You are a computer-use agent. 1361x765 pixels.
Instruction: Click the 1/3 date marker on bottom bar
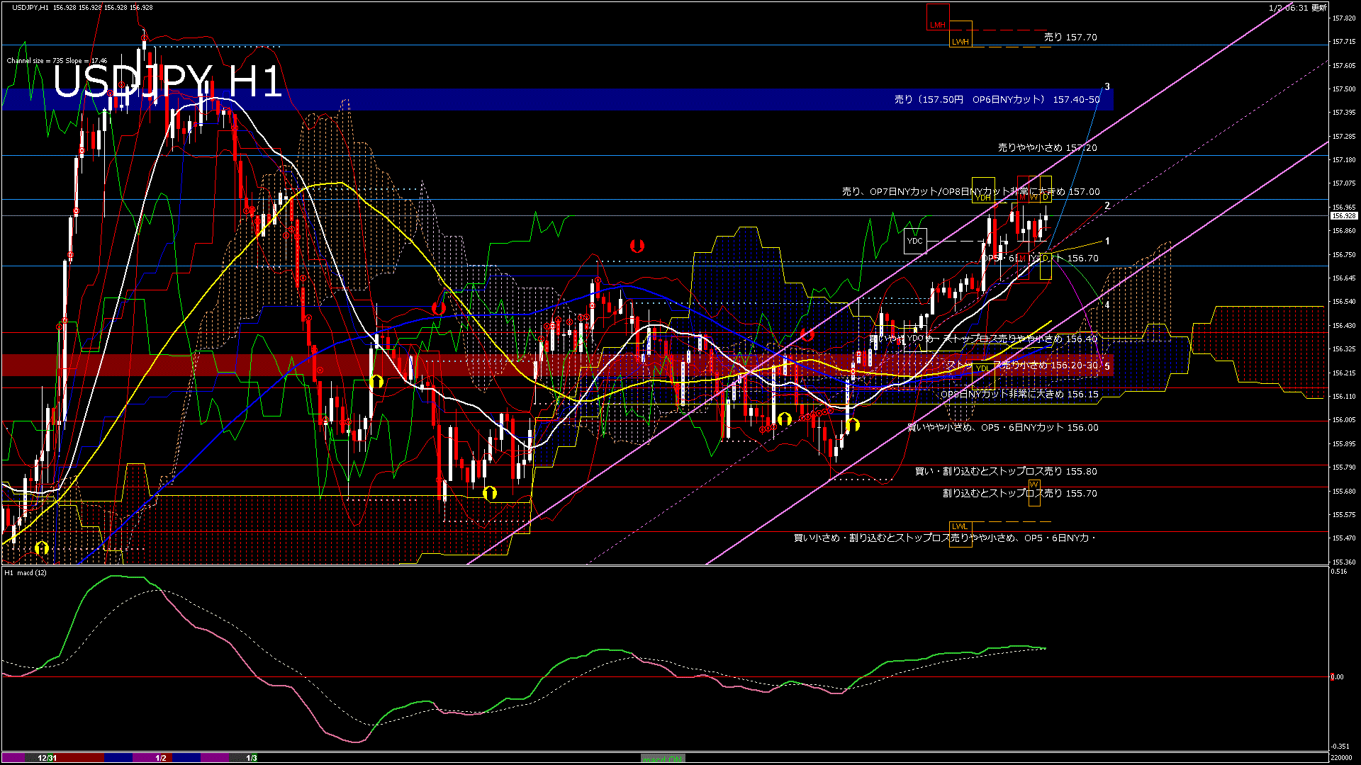[252, 757]
